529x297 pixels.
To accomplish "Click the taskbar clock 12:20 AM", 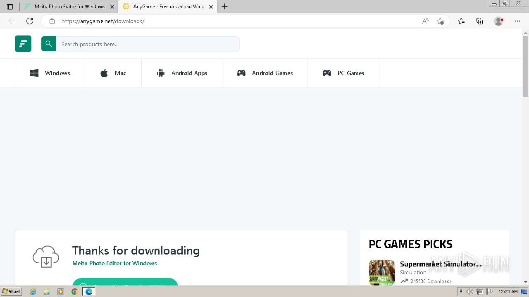I will pos(508,292).
